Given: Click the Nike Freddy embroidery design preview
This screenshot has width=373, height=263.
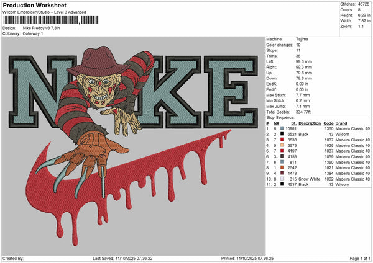Looking at the screenshot, I should [x=134, y=146].
